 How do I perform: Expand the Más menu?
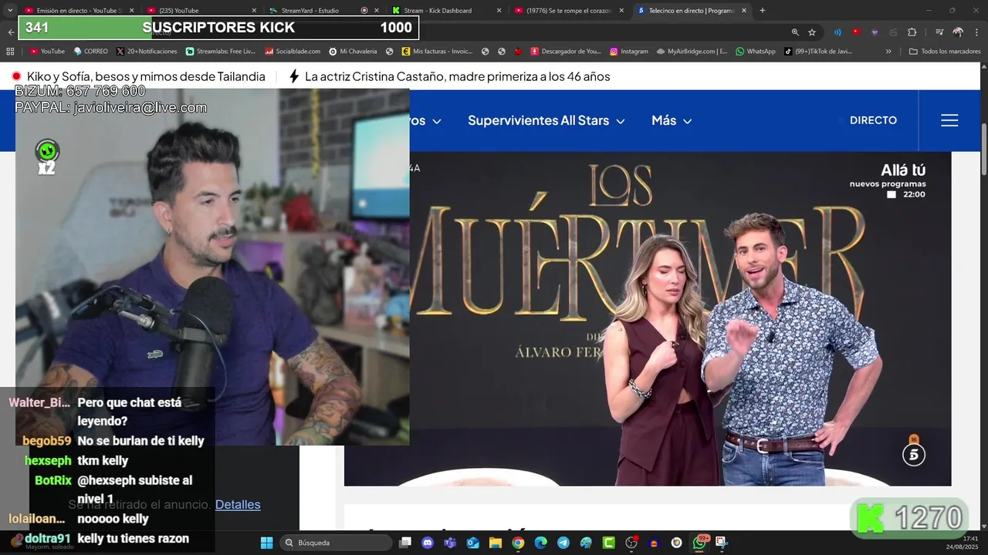click(x=672, y=120)
